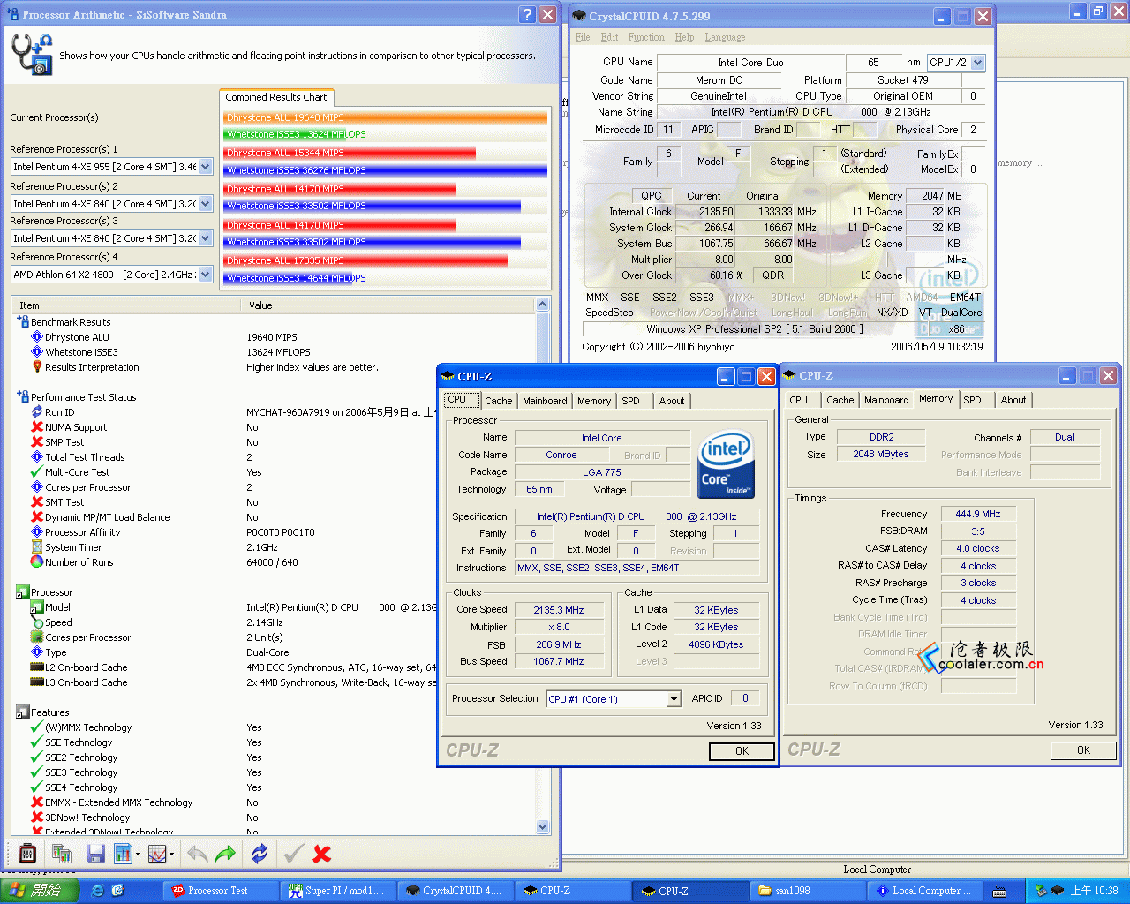The width and height of the screenshot is (1130, 904).
Task: Open the Reference Processor 1 dropdown
Action: 206,167
